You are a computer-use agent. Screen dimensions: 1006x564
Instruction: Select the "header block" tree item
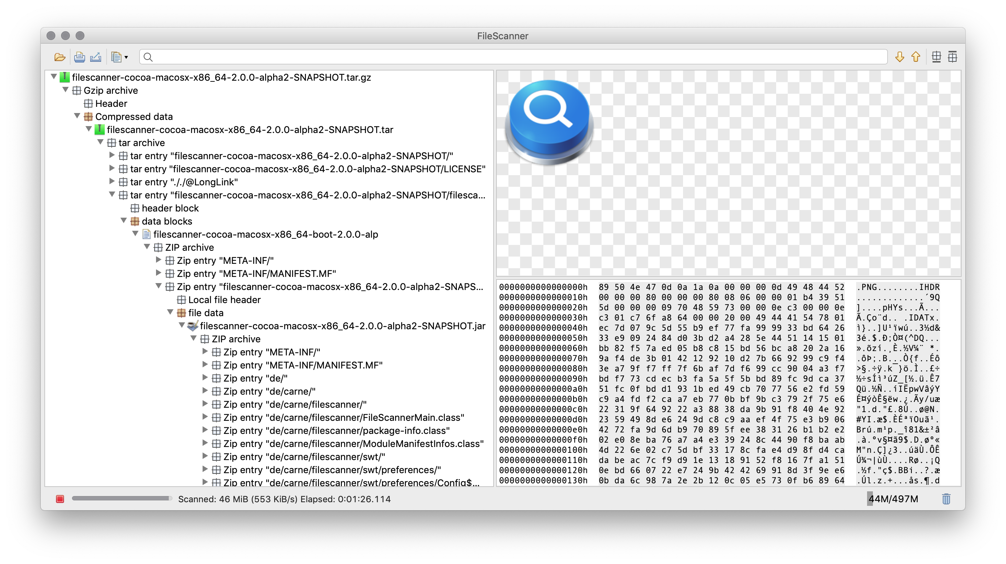[x=170, y=208]
